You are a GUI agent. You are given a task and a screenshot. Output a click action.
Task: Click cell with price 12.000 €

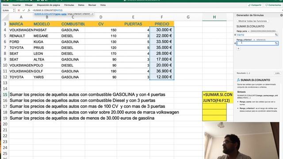pos(162,77)
